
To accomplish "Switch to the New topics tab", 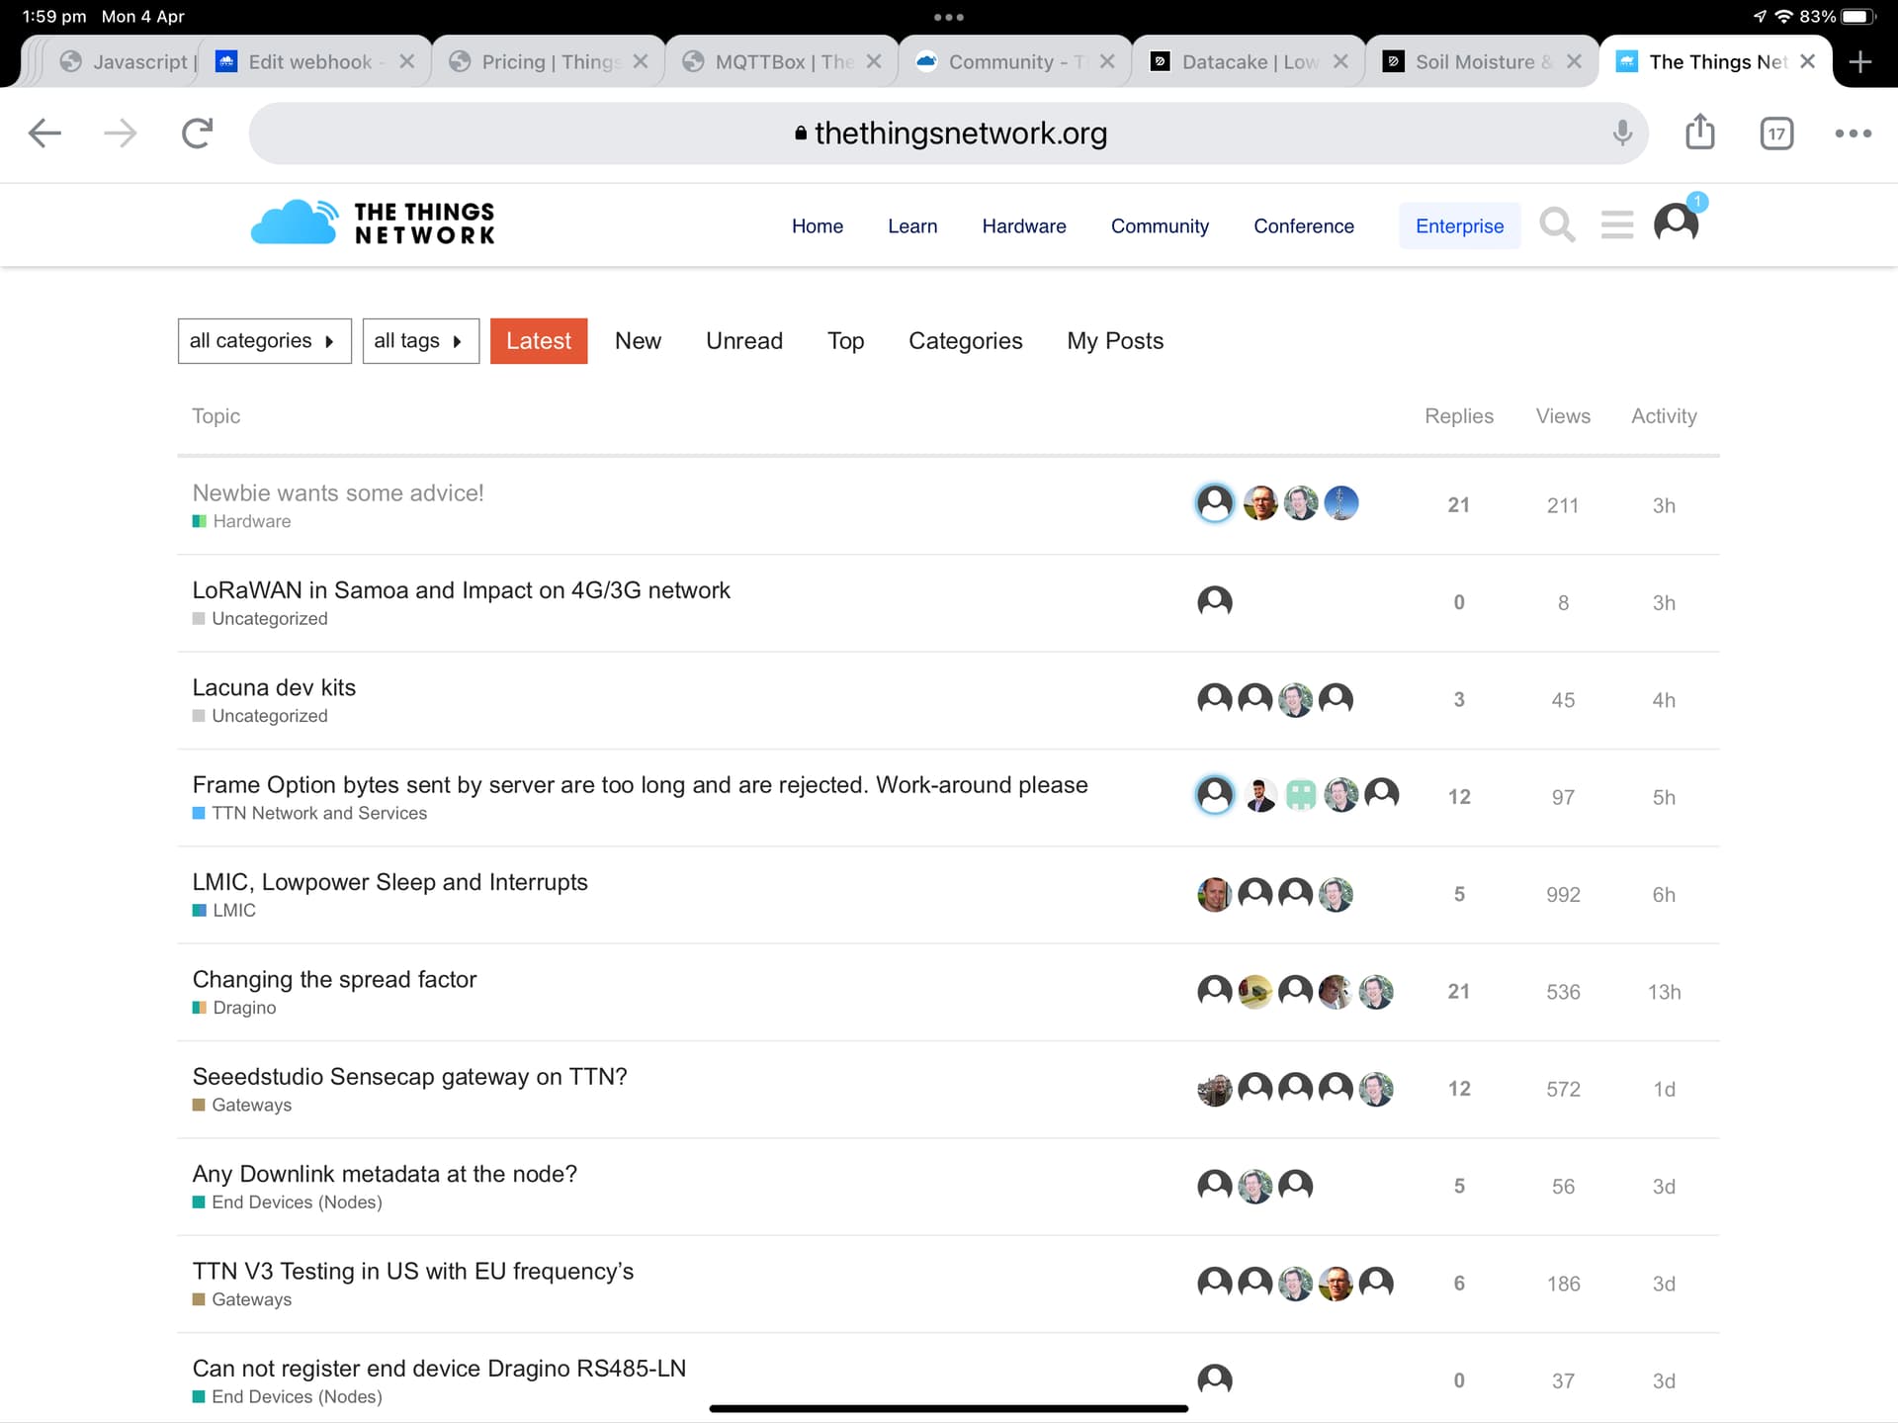I will pos(638,341).
